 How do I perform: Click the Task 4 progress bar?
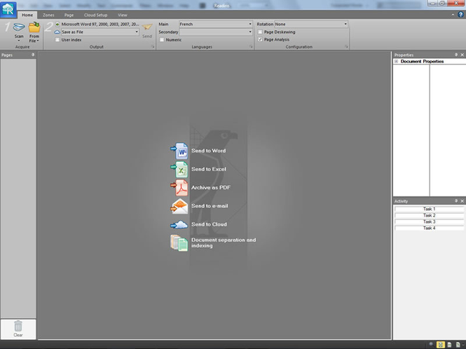tap(429, 228)
